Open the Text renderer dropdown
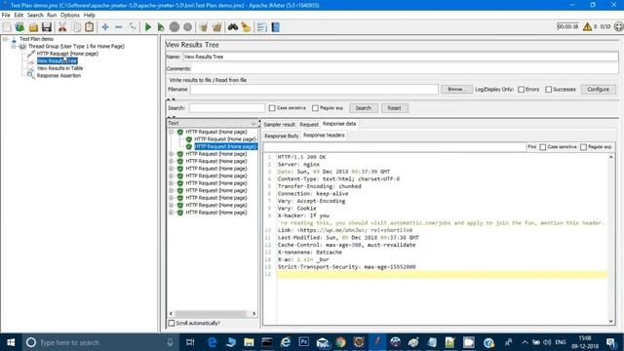Viewport: 624px width, 351px height. [x=213, y=124]
